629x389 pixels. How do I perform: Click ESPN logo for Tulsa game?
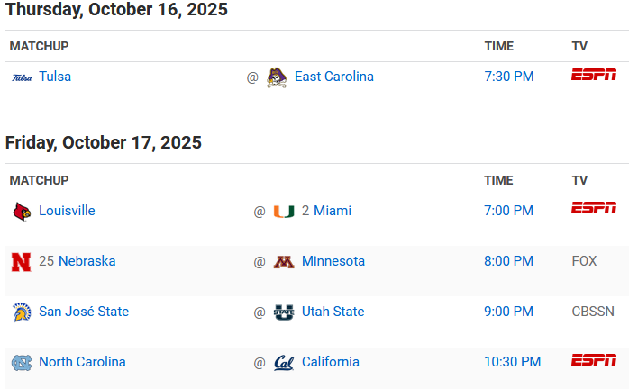pos(594,75)
